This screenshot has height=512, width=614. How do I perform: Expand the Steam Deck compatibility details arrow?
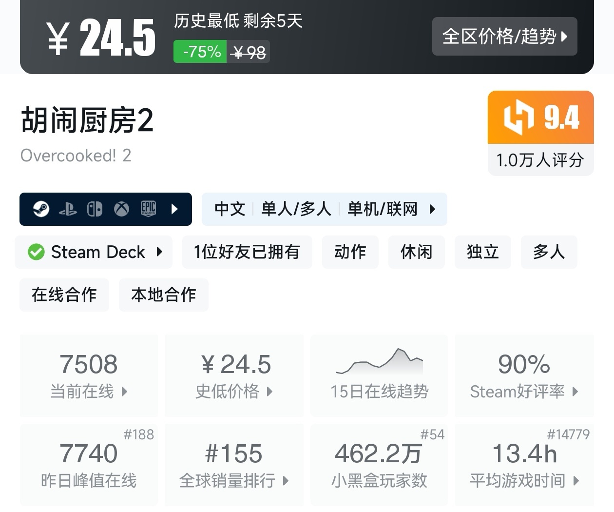(159, 252)
